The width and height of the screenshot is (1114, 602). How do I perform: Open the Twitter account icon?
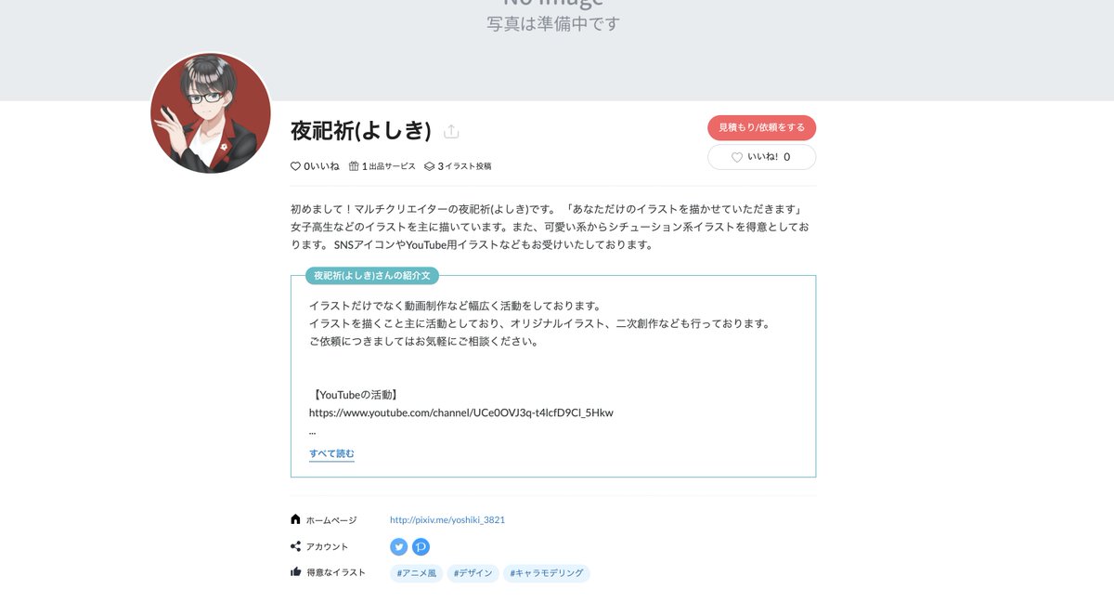[399, 547]
